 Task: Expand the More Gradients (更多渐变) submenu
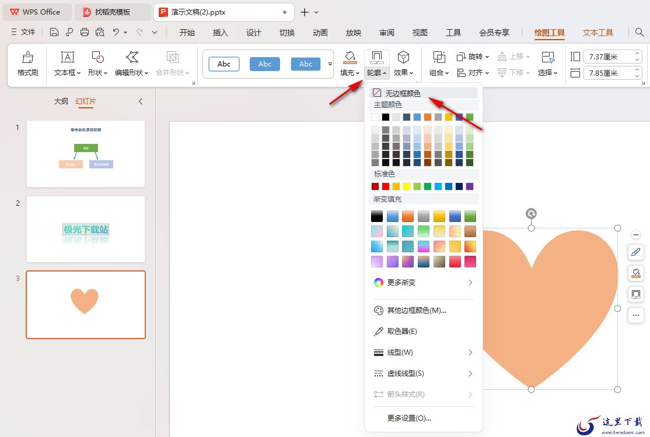click(423, 283)
